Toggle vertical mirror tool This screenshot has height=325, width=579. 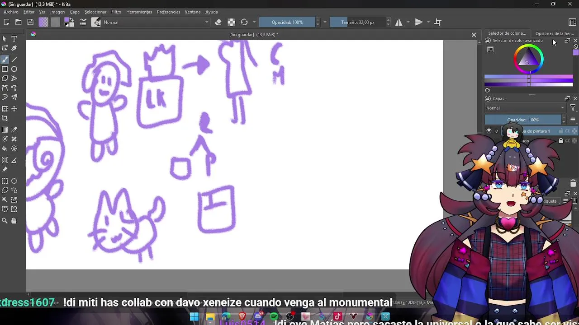(418, 22)
